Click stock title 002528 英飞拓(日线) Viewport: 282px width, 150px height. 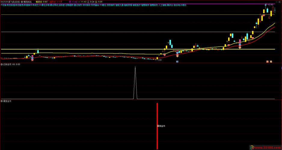10,1
